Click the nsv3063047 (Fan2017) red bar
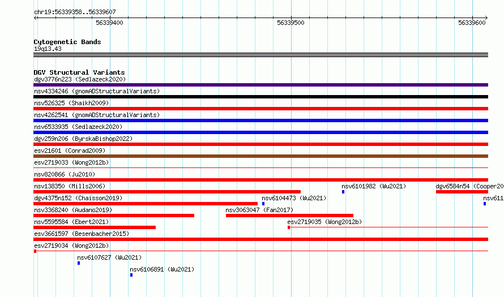 [289, 216]
